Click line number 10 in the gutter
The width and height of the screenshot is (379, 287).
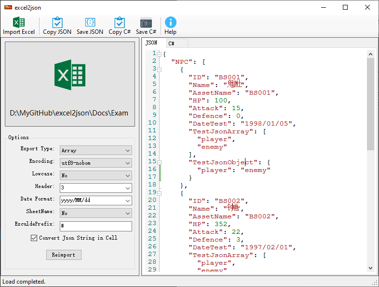(x=152, y=123)
